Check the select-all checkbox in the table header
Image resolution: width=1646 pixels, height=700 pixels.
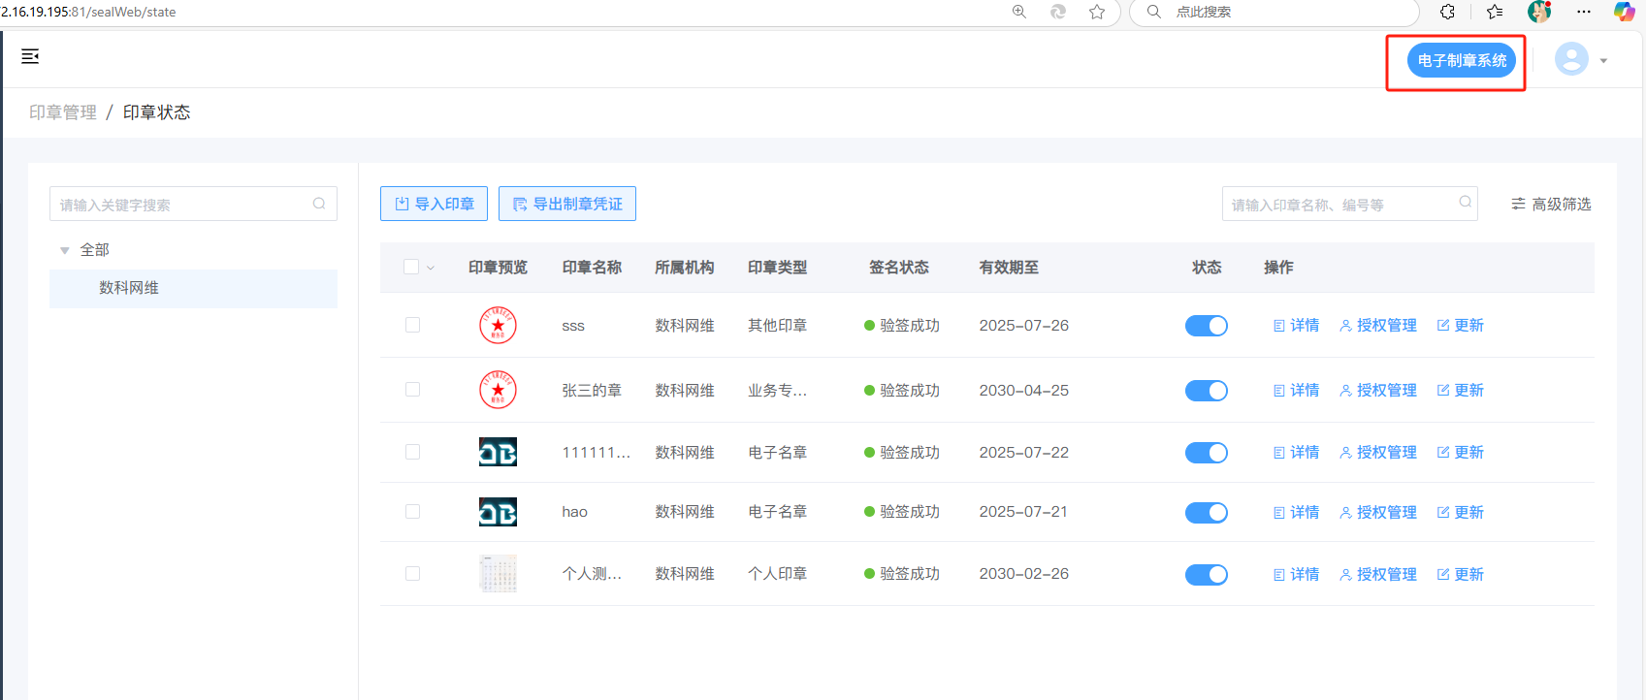point(411,267)
